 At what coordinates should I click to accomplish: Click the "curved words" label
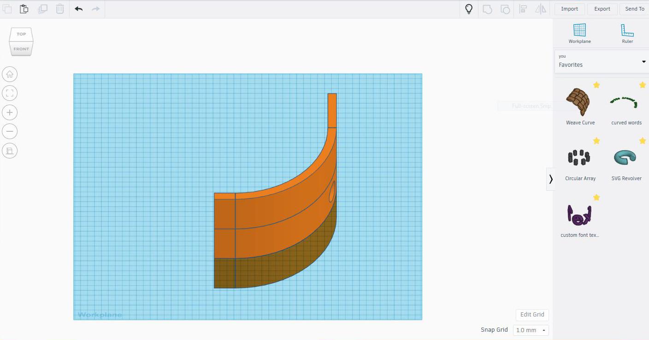coord(626,123)
